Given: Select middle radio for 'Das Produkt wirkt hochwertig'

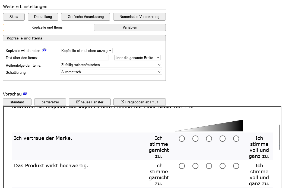Looking at the screenshot, I should click(209, 166).
